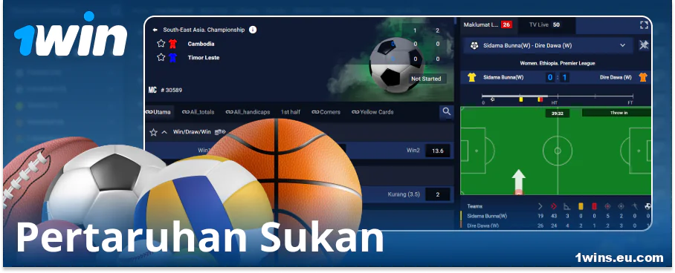The width and height of the screenshot is (675, 273).
Task: Click the yellow card stat icon
Action: [581, 206]
